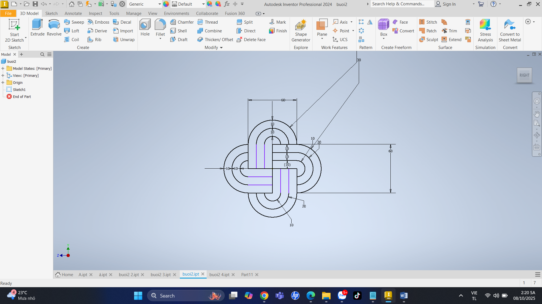Click the Chamfer tool
542x304 pixels.
182,22
